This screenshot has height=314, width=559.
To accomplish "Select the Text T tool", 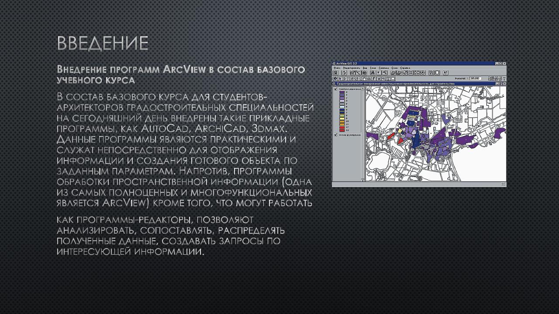I will 388,78.
